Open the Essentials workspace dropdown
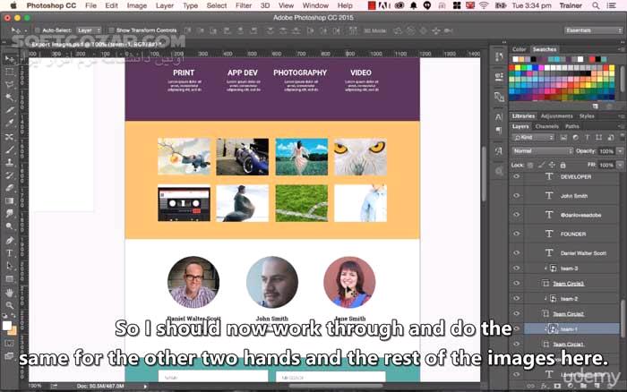This screenshot has width=627, height=392. tap(593, 30)
